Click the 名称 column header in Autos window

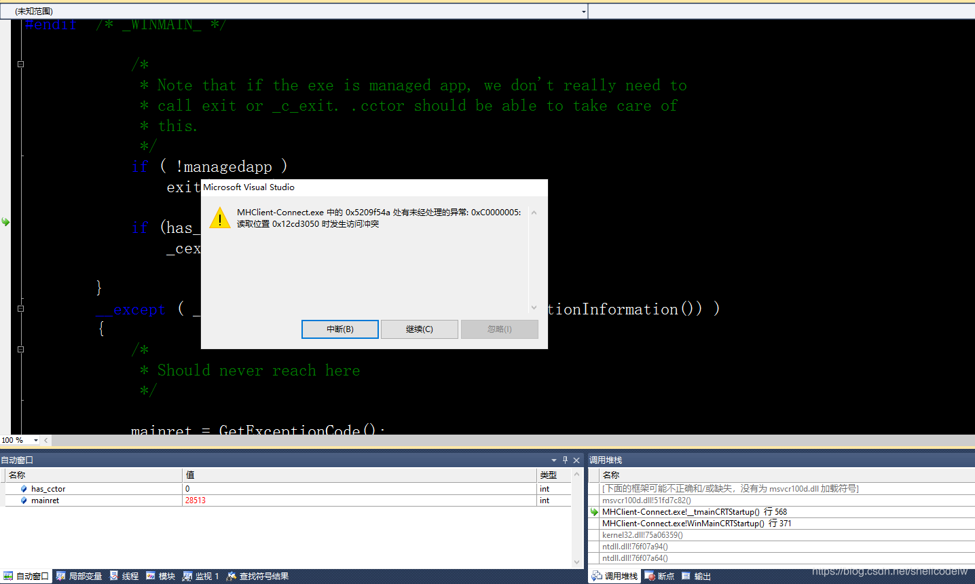pyautogui.click(x=94, y=475)
